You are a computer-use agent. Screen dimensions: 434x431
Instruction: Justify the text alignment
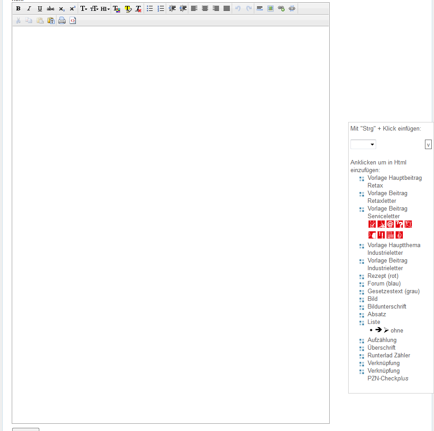click(x=227, y=9)
